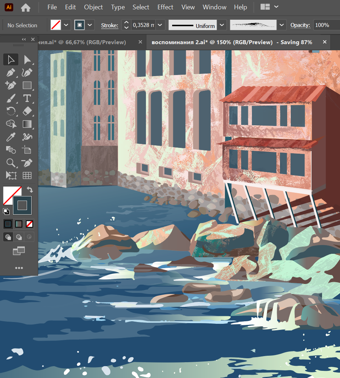
Task: Select the Curvature pen tool
Action: [27, 73]
